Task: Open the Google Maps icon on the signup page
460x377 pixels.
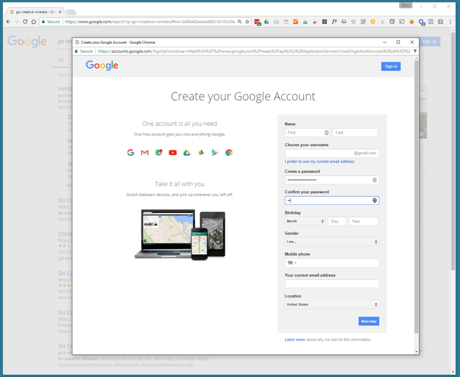Action: 159,153
